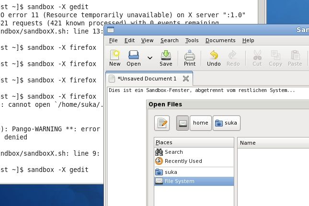Expand the recent files arrow beside Open
Viewport: 309px width, 206px height.
pyautogui.click(x=150, y=58)
